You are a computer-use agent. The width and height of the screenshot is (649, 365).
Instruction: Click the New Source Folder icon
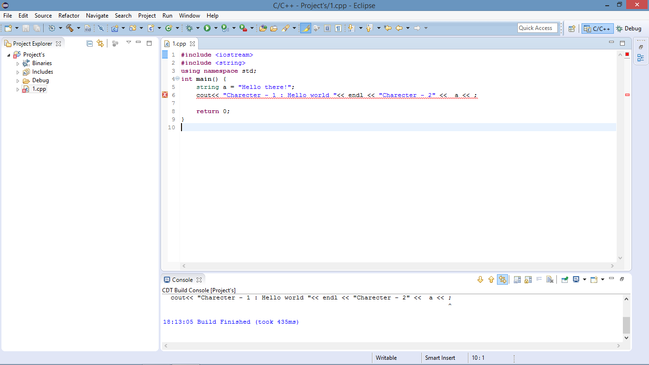tap(133, 28)
